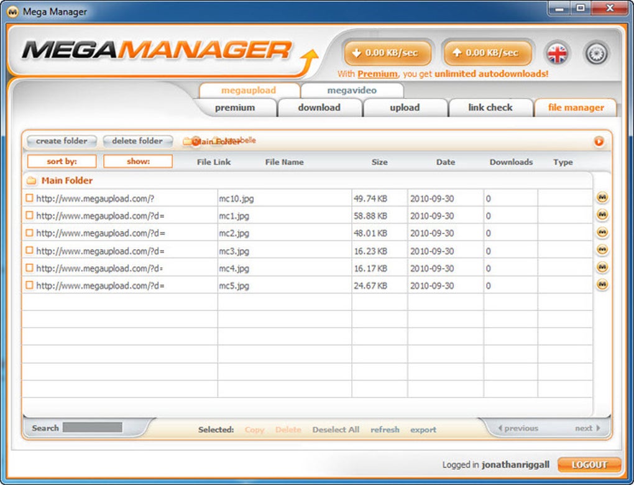Click inside the Search input field
The height and width of the screenshot is (485, 634).
click(94, 428)
